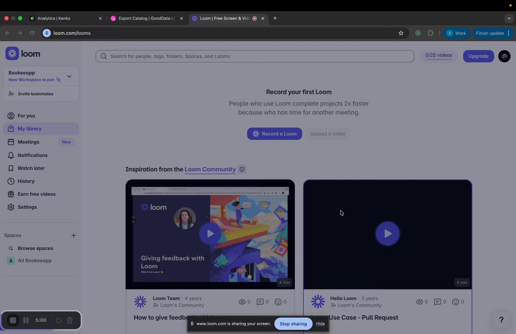Image resolution: width=516 pixels, height=334 pixels.
Task: Expand the tab search dropdown arrow
Action: [x=509, y=19]
